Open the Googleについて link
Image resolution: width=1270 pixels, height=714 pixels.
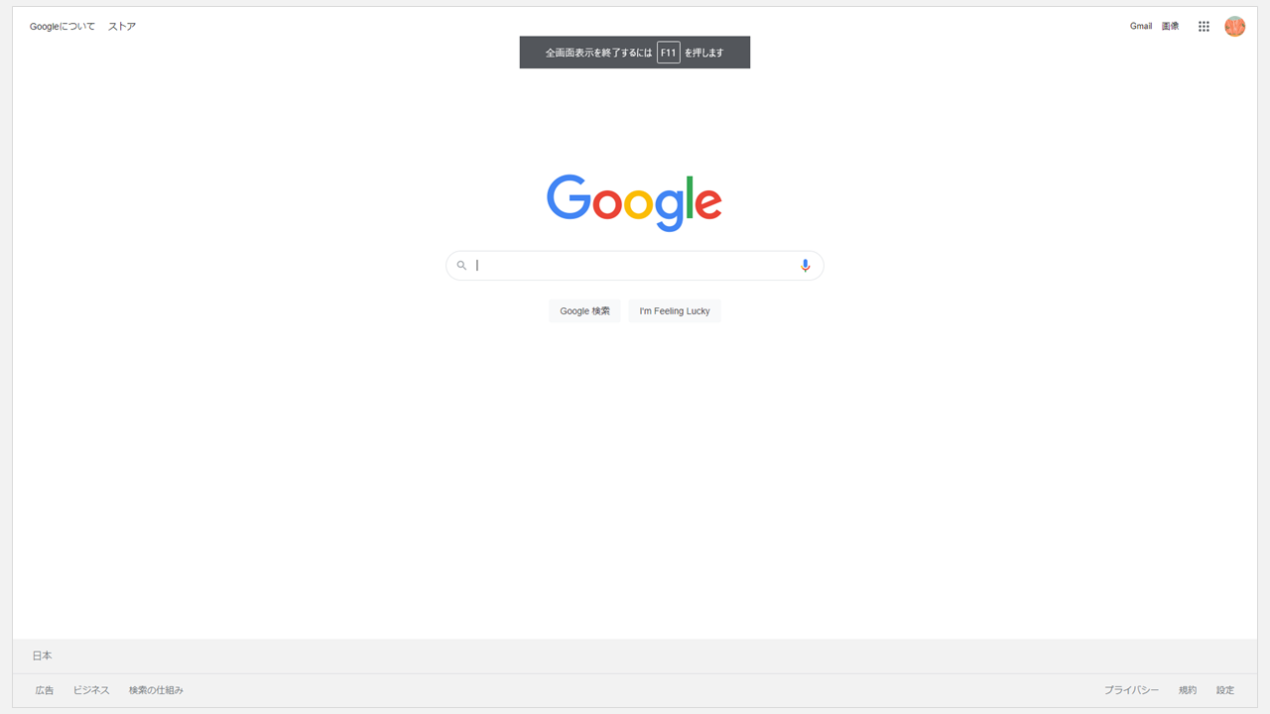point(63,27)
